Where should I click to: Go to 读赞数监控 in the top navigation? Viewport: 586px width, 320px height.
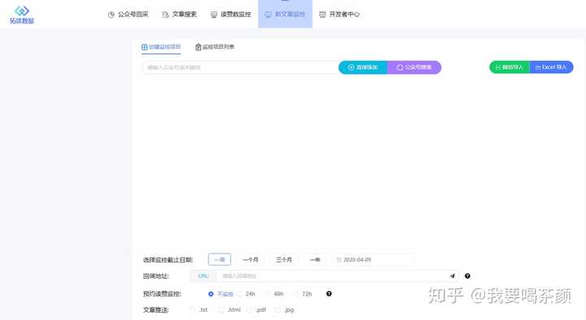pos(230,15)
